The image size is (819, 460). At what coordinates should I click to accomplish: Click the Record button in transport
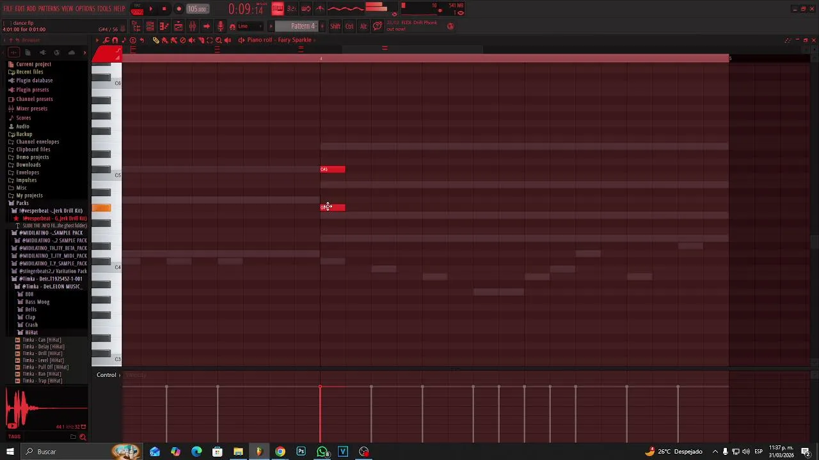(x=179, y=9)
